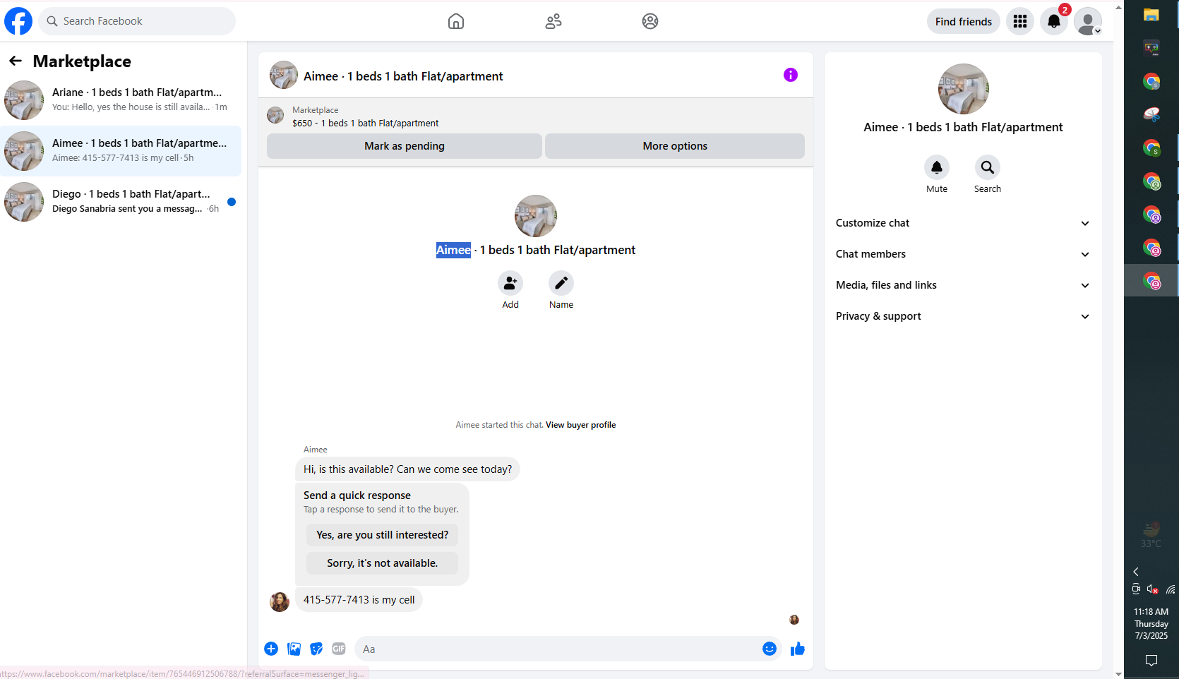Show hidden tray icons chevron
This screenshot has width=1179, height=679.
(x=1136, y=572)
